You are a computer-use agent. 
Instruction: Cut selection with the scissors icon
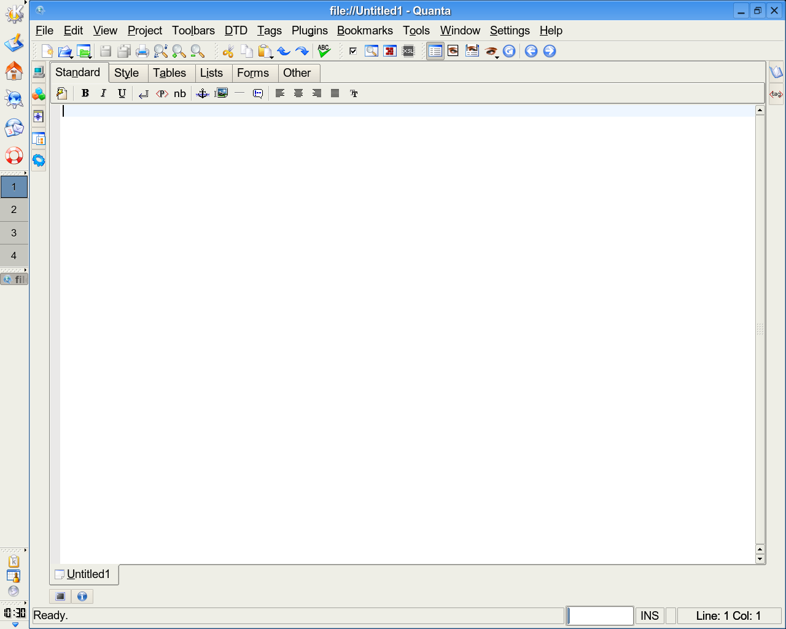(228, 51)
